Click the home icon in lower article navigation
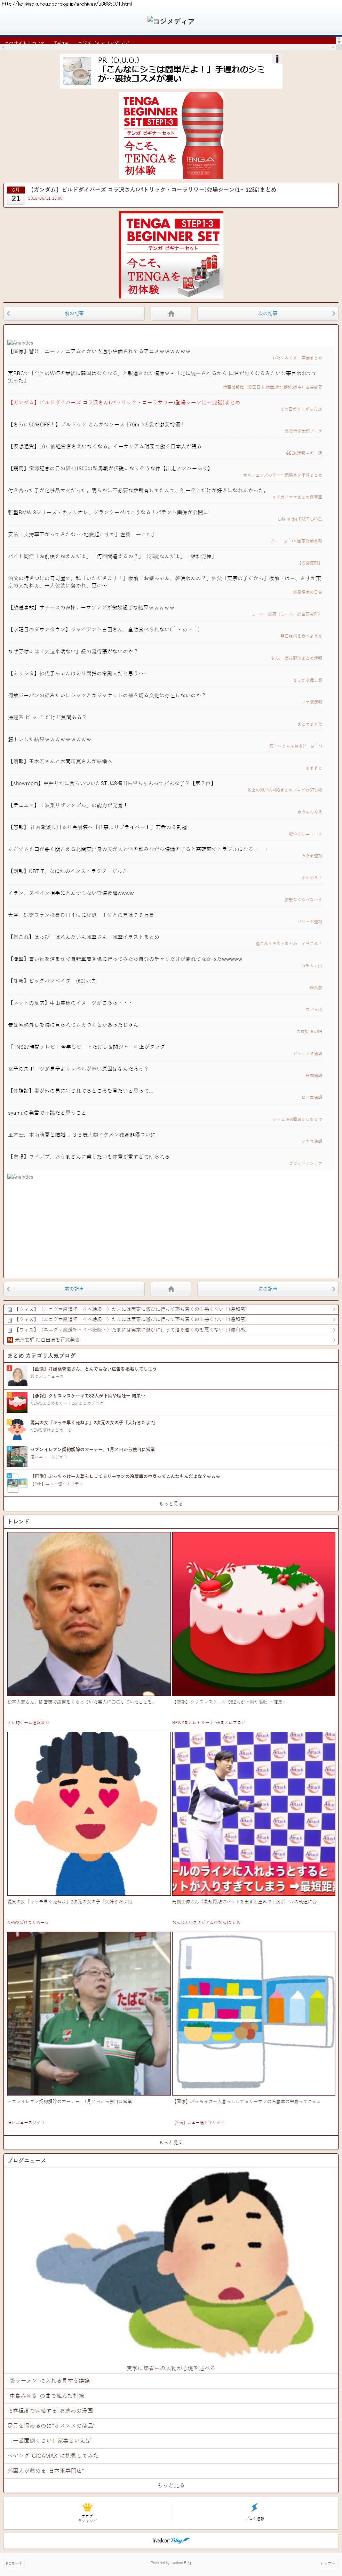 pyautogui.click(x=170, y=1289)
